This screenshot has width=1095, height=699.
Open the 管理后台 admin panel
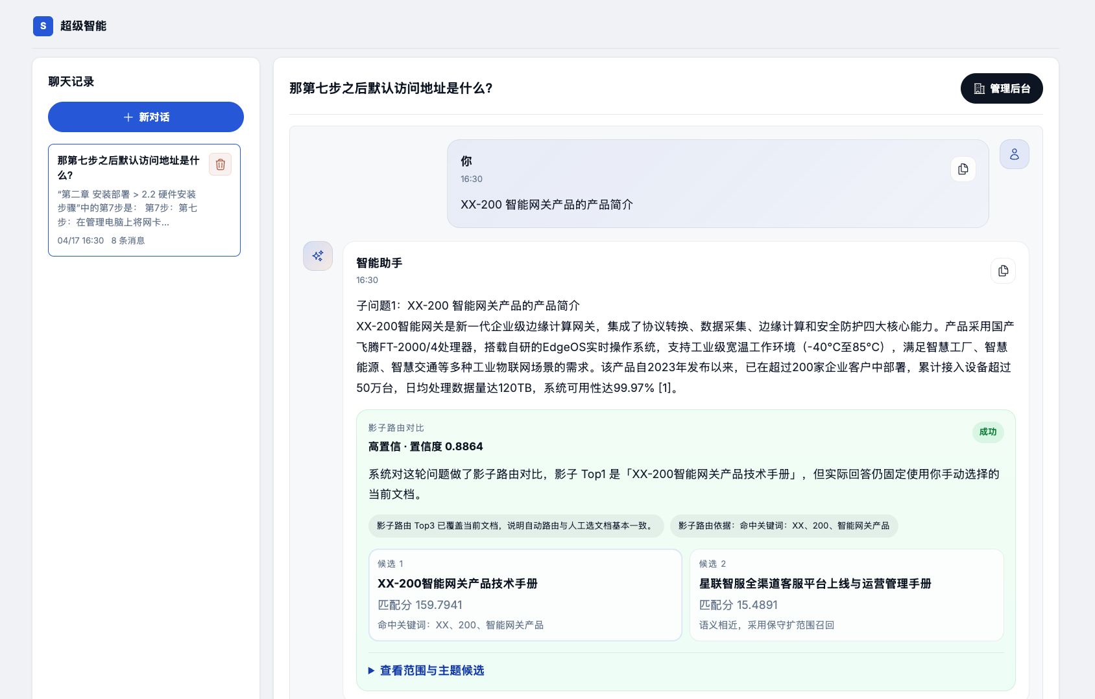point(1001,89)
